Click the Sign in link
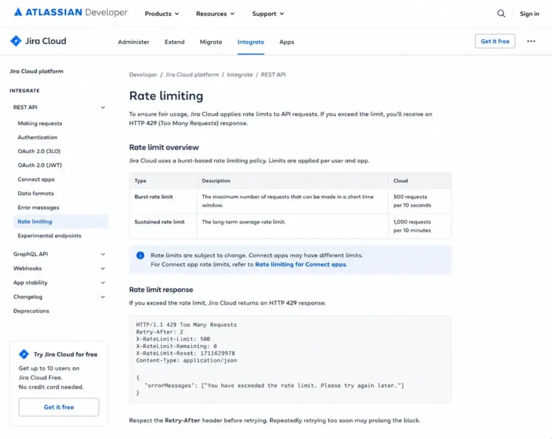This screenshot has height=439, width=552. click(529, 13)
